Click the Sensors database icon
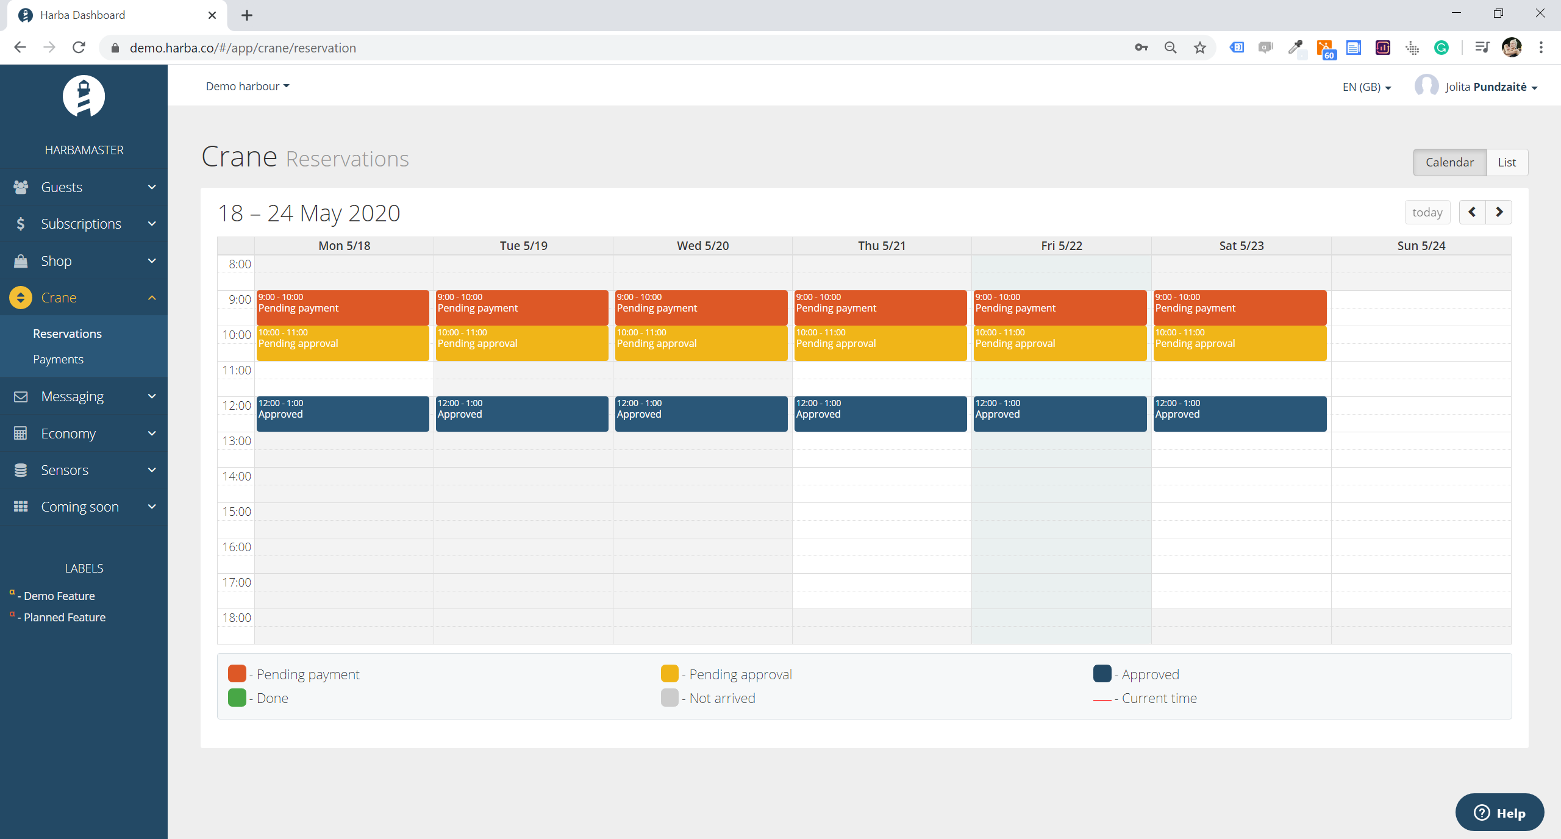The image size is (1561, 839). pos(21,470)
